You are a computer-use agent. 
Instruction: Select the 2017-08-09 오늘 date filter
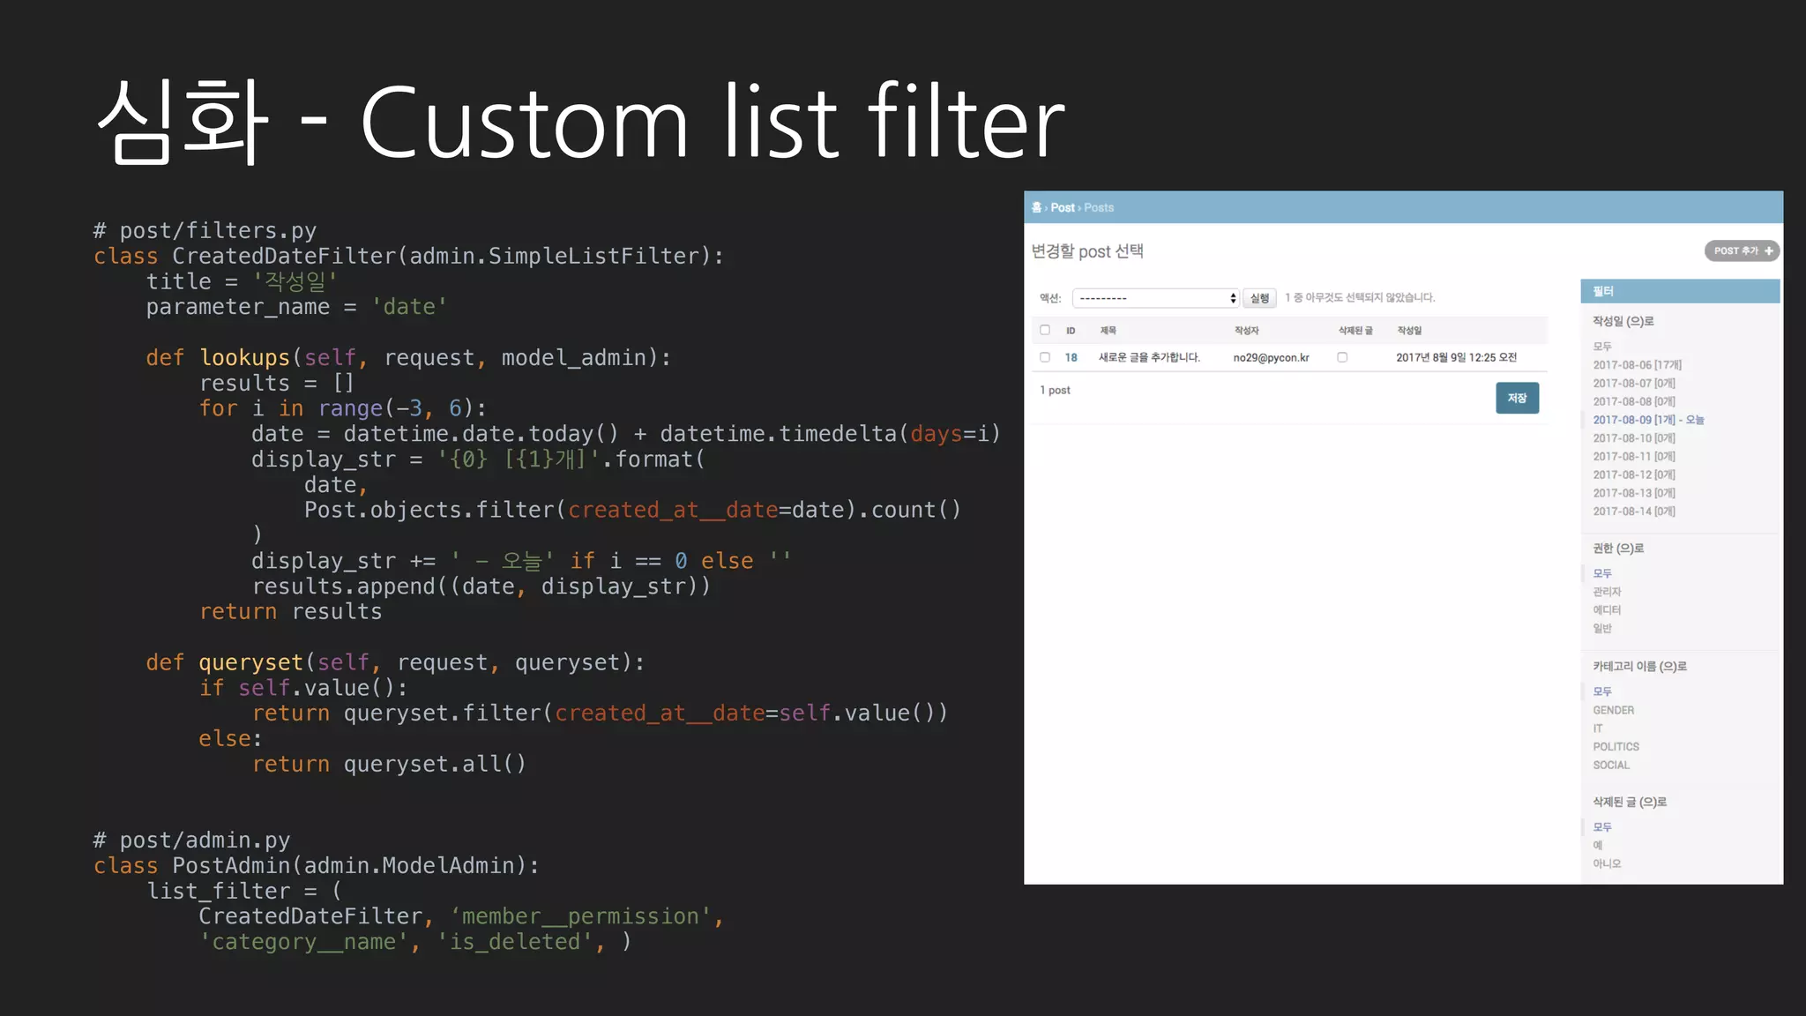(1647, 420)
